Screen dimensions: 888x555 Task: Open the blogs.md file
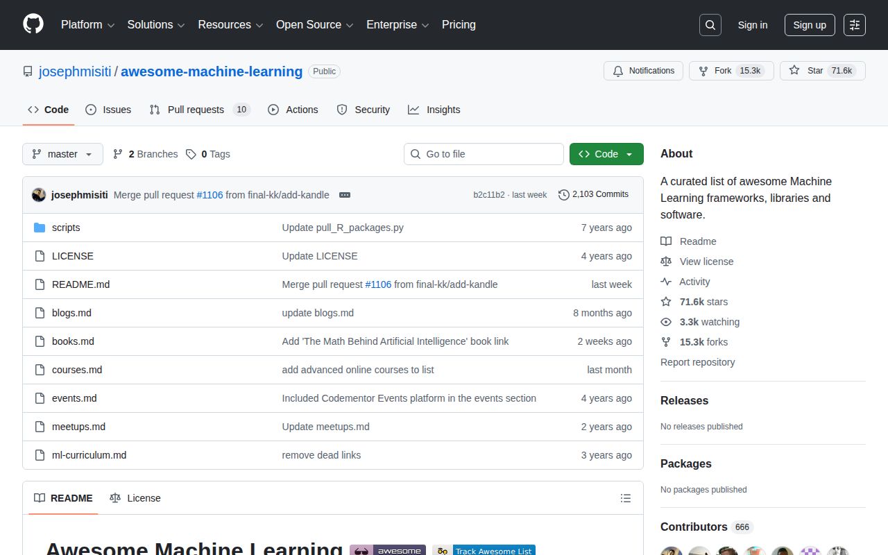click(71, 313)
